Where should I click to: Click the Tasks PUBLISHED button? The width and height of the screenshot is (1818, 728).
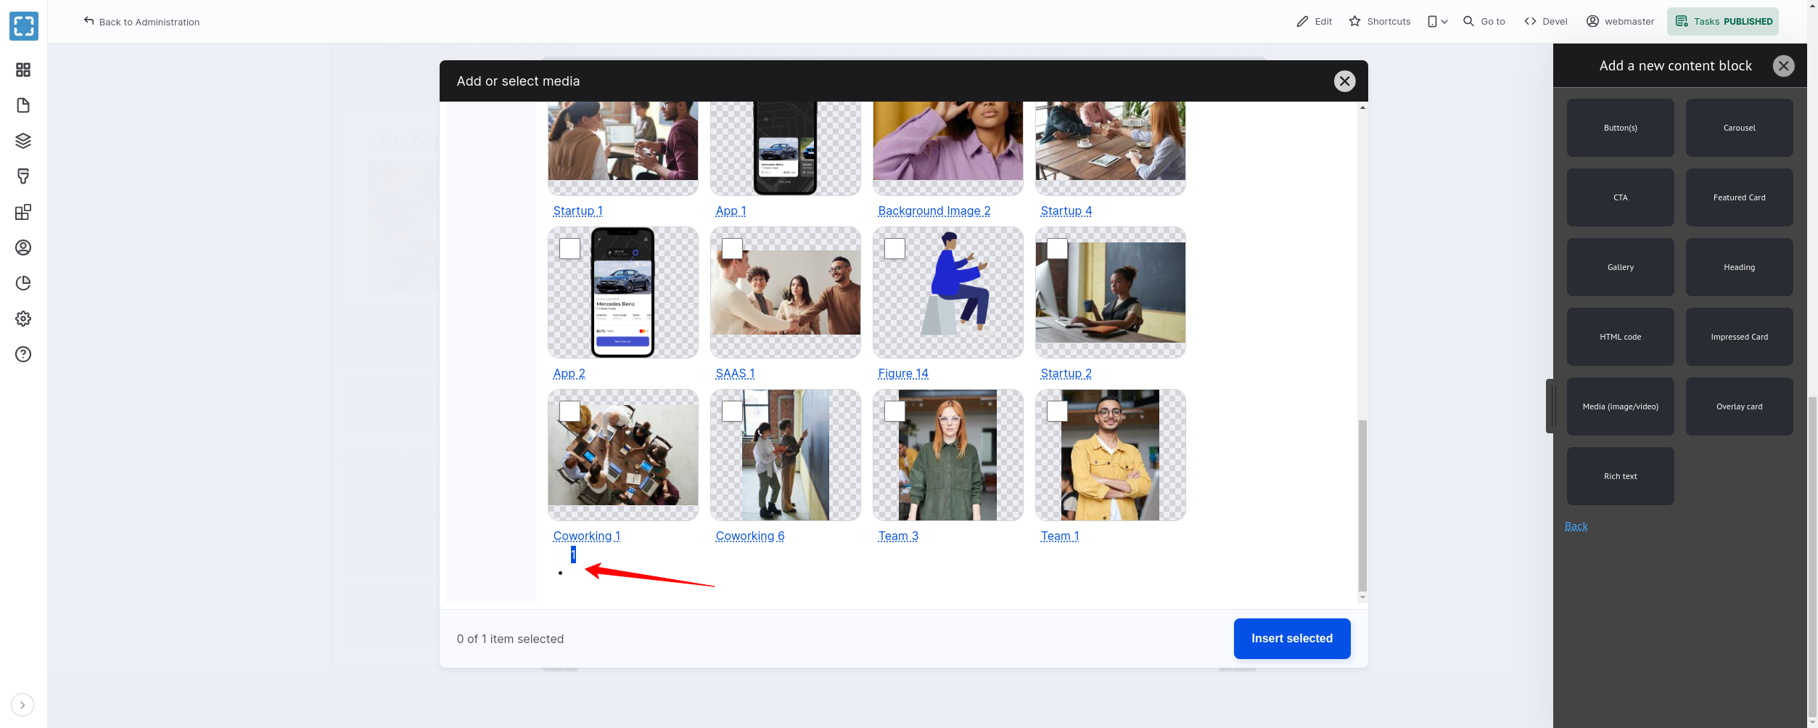[1723, 22]
